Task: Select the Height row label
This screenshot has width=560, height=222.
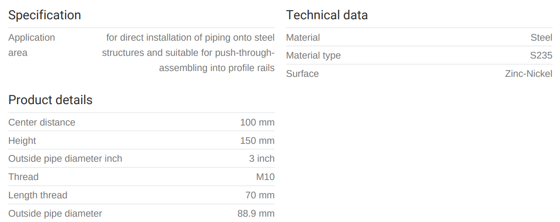Action: (x=22, y=141)
